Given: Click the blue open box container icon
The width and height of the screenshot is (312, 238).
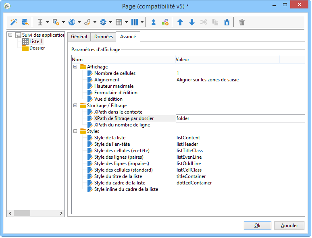Looking at the screenshot, I should [103, 22].
